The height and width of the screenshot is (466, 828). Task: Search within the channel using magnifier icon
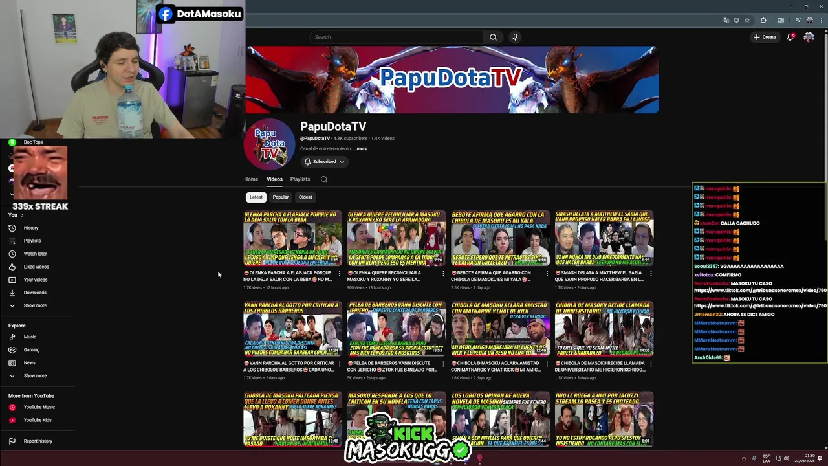click(324, 179)
